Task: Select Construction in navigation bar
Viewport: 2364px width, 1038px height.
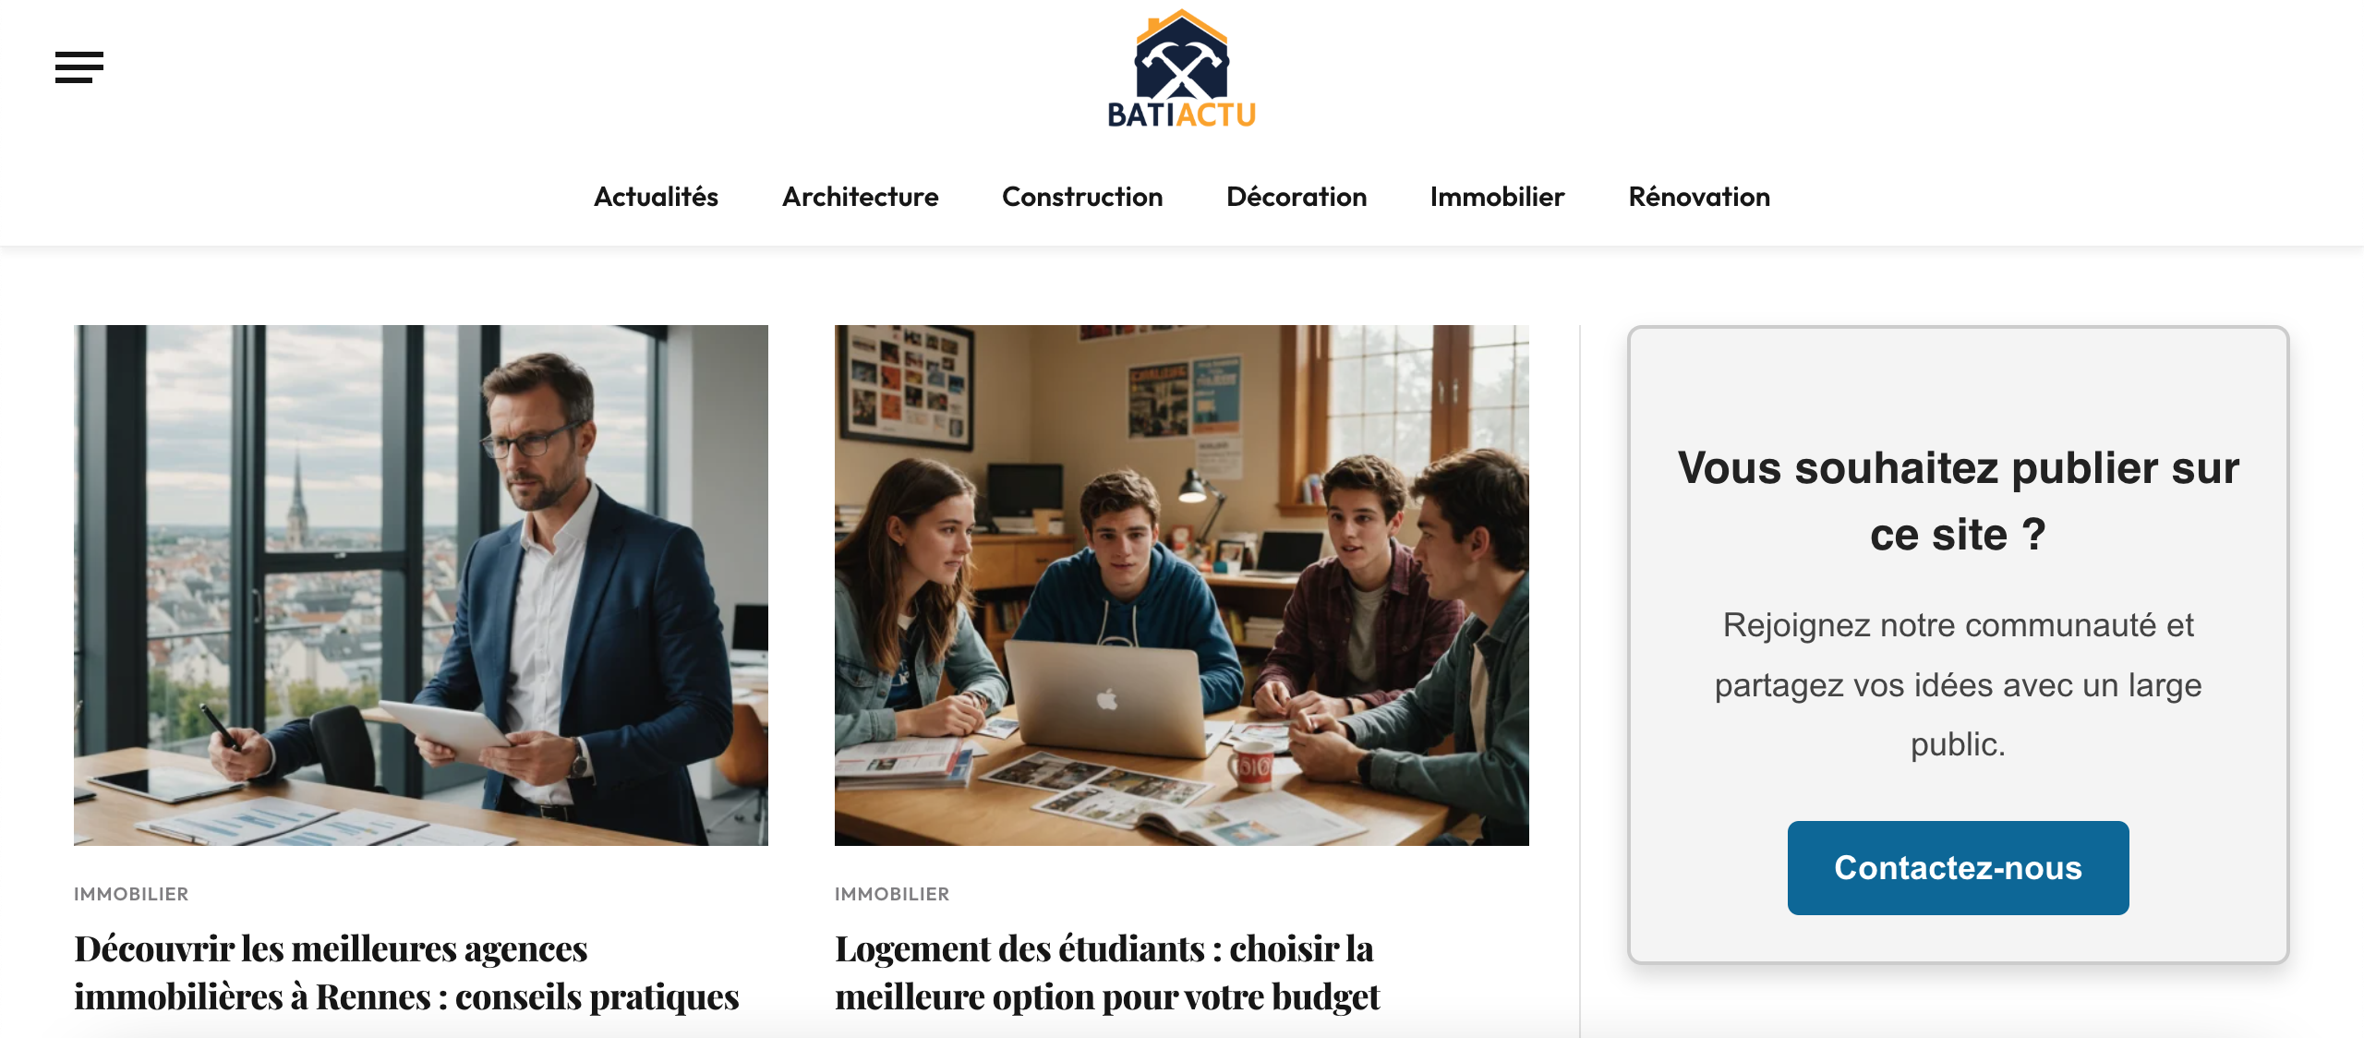Action: (x=1082, y=197)
